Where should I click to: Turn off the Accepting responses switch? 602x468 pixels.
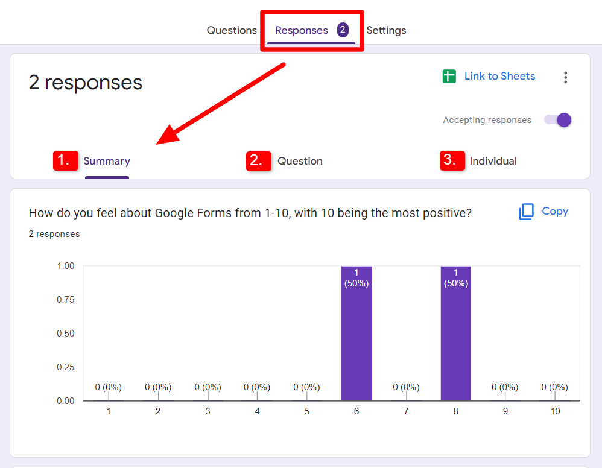pyautogui.click(x=558, y=120)
